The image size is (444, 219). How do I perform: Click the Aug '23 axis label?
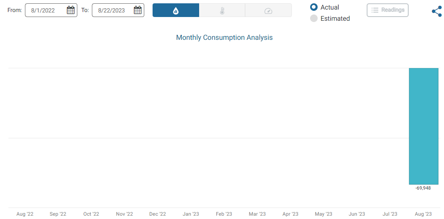pos(423,214)
